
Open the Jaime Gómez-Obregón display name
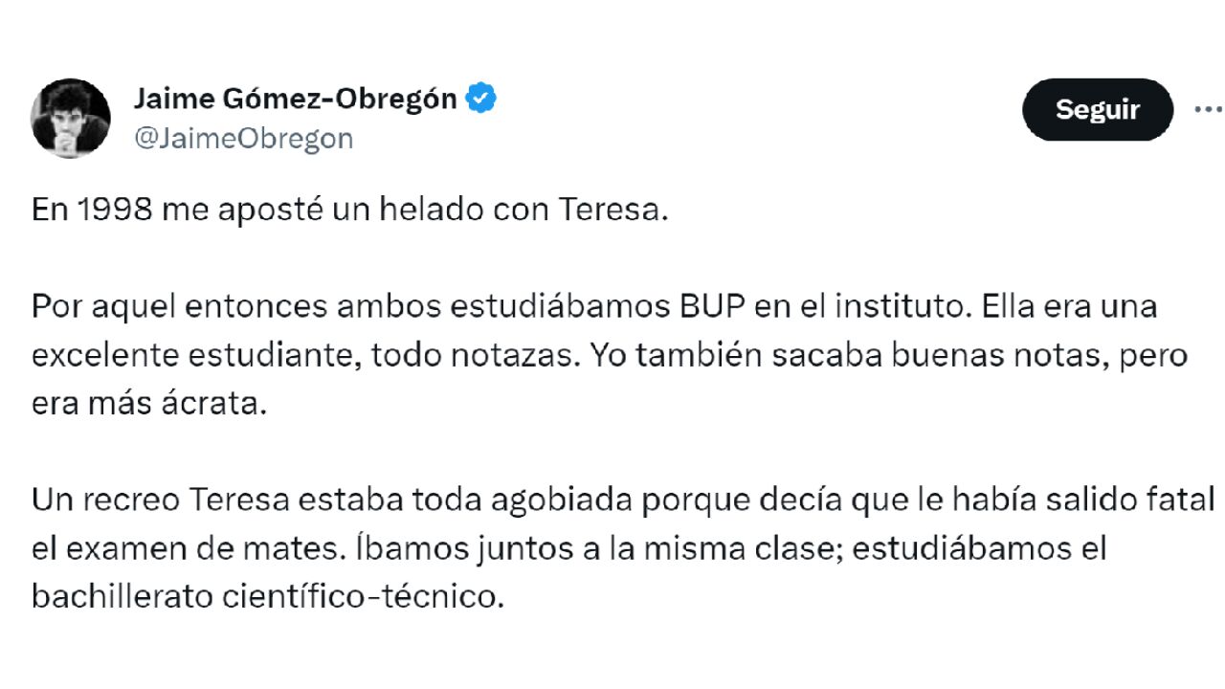coord(295,99)
